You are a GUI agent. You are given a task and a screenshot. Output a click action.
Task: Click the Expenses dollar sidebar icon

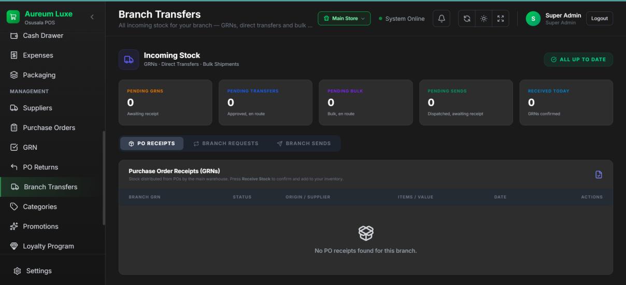(x=15, y=55)
